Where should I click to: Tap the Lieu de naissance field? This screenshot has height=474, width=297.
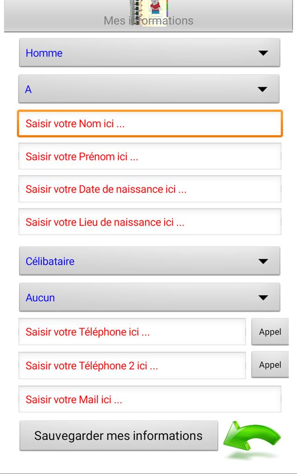150,222
